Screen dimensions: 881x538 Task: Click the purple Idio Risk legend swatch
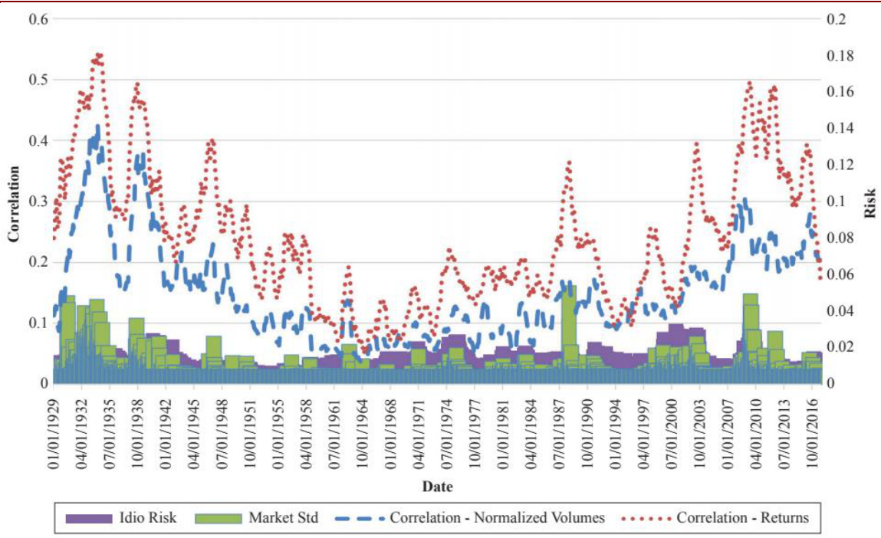89,518
